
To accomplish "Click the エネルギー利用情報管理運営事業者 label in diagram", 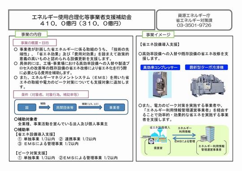I will click(x=212, y=148).
